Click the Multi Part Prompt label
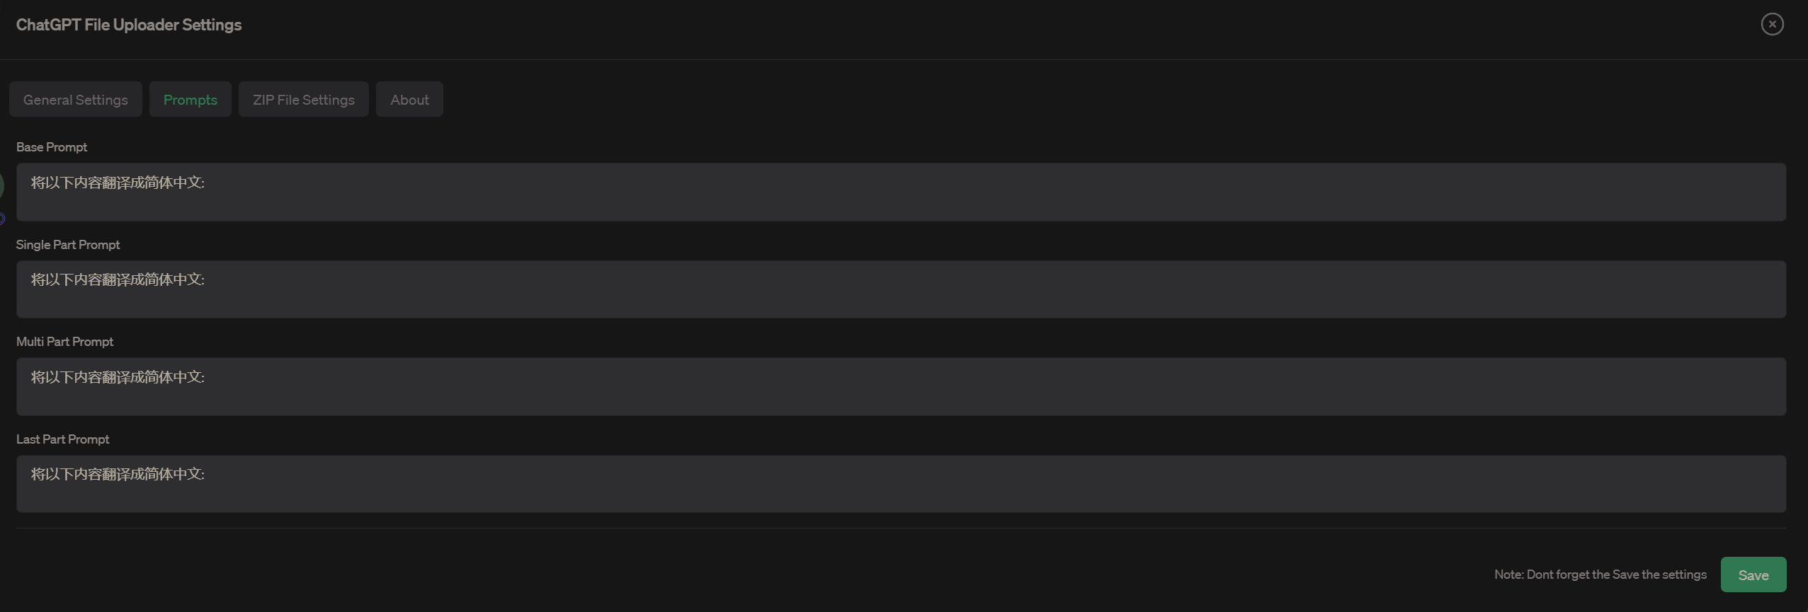Screen dimensions: 1808x612 (x=64, y=342)
